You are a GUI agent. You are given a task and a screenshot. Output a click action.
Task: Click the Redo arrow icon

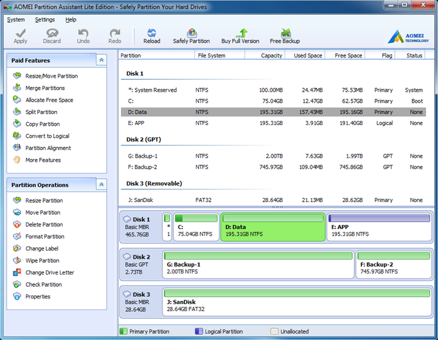[115, 33]
